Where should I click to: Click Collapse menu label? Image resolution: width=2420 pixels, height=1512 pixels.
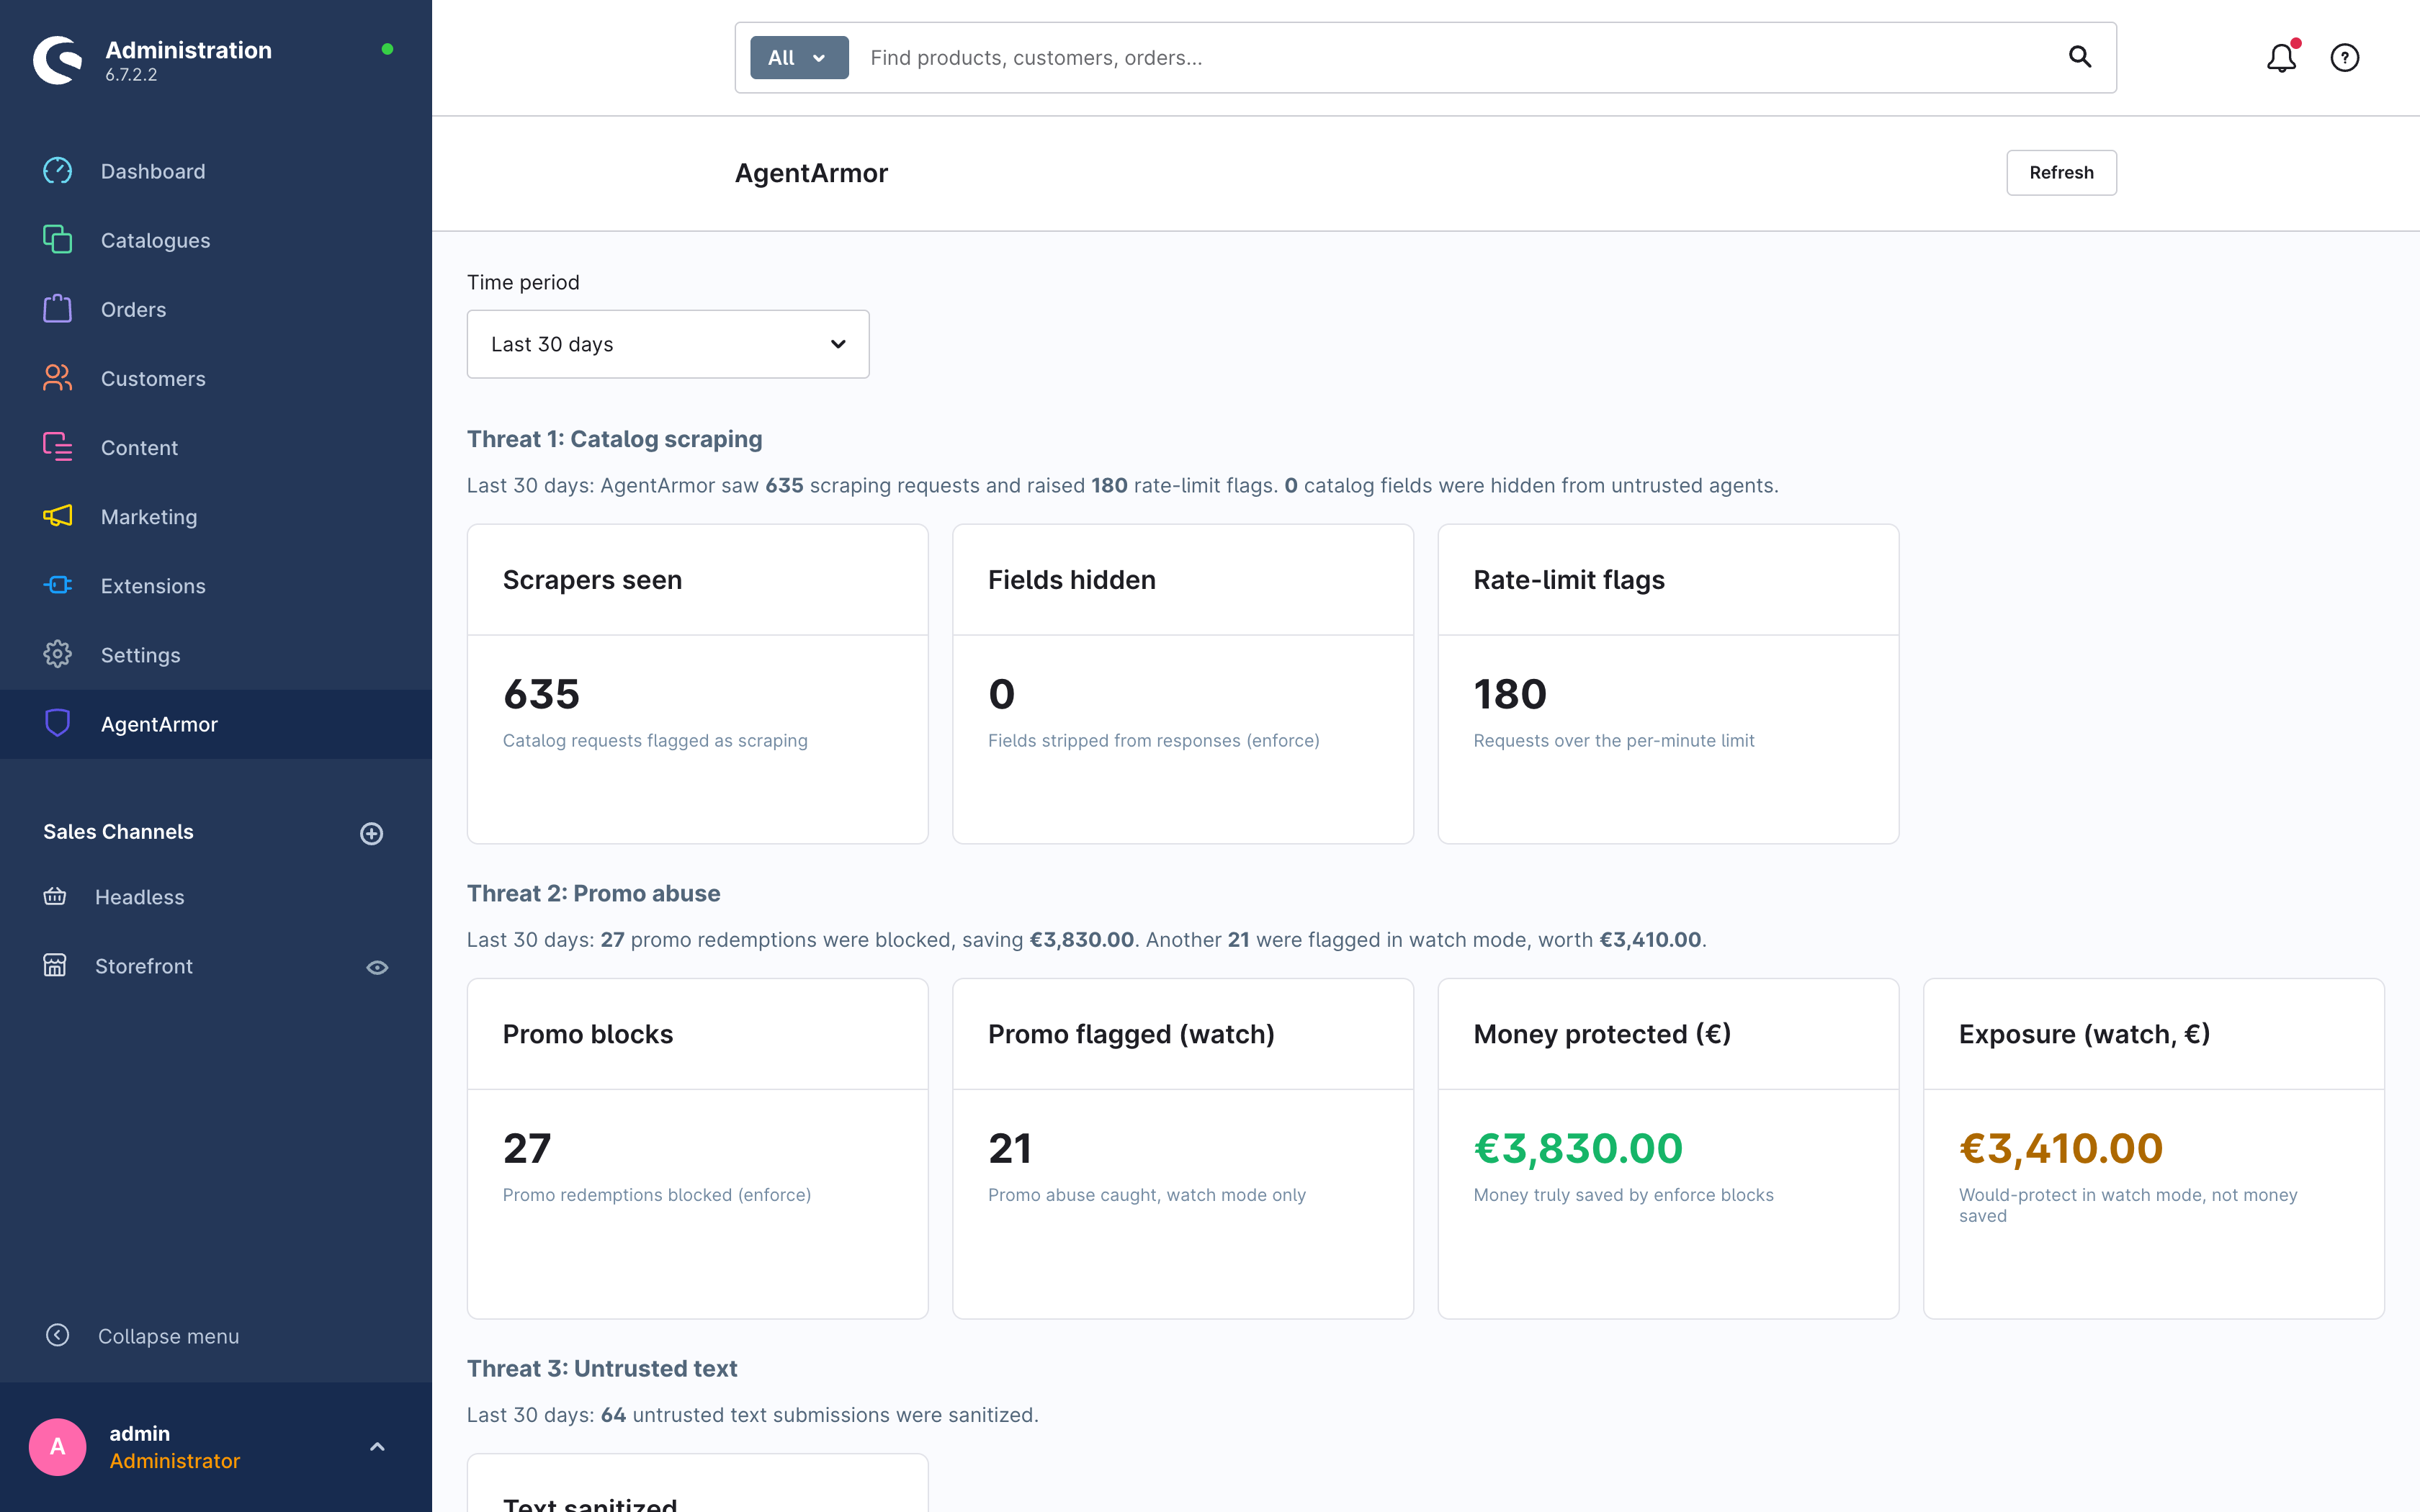168,1336
